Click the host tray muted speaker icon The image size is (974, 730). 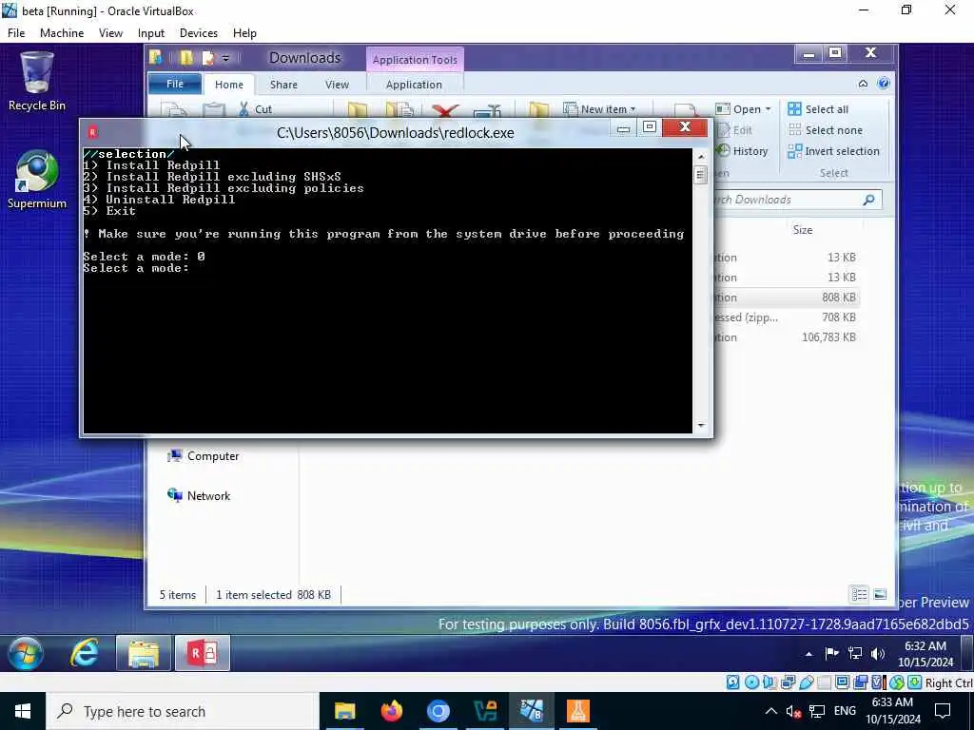tap(793, 711)
